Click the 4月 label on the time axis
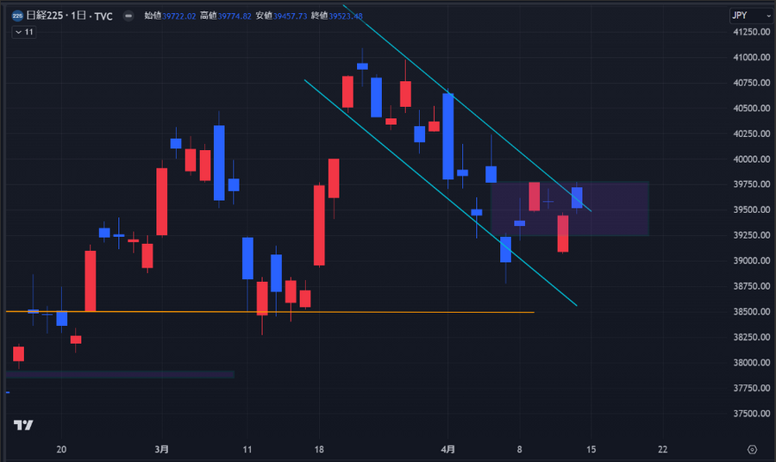This screenshot has height=462, width=776. [x=448, y=450]
